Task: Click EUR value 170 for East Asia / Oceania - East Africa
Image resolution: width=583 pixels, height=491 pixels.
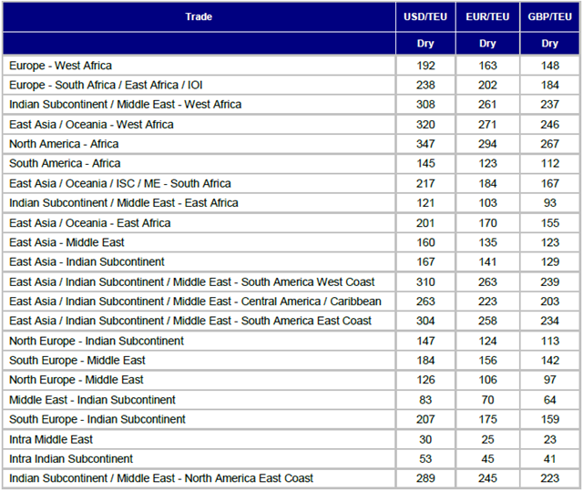Action: [x=487, y=223]
